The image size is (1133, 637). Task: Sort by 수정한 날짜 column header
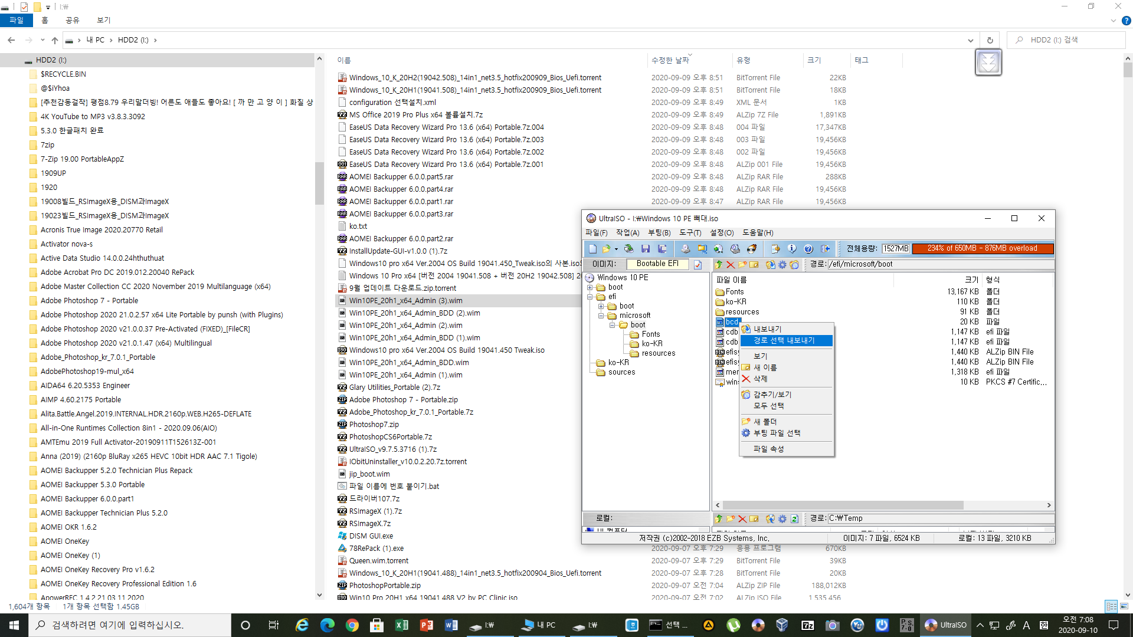tap(670, 60)
